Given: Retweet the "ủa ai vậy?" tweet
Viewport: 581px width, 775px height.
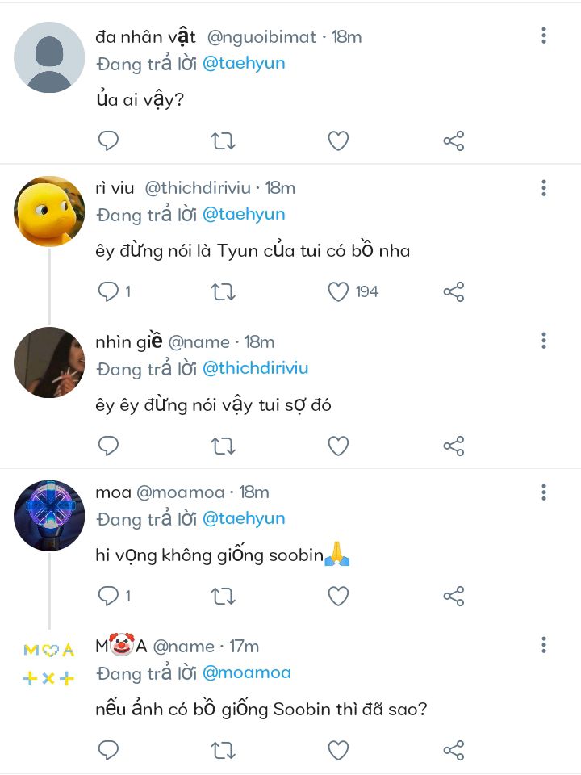Looking at the screenshot, I should (223, 141).
